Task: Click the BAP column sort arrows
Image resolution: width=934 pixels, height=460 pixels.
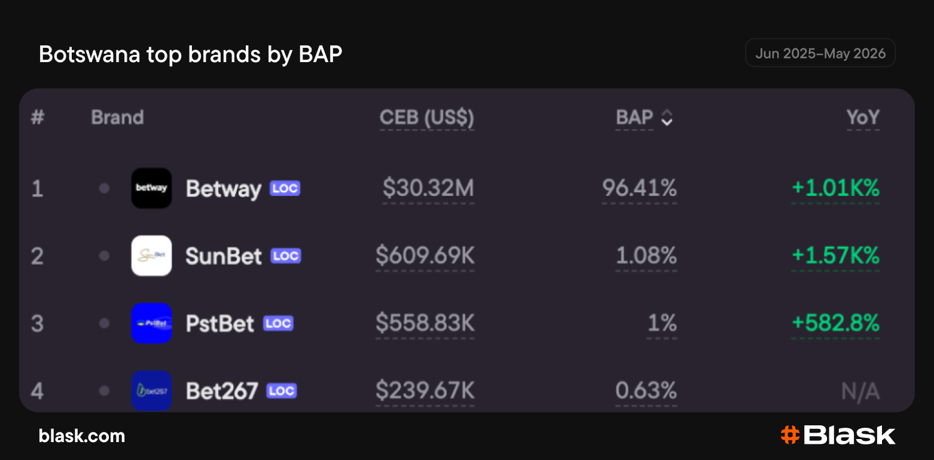Action: point(667,118)
